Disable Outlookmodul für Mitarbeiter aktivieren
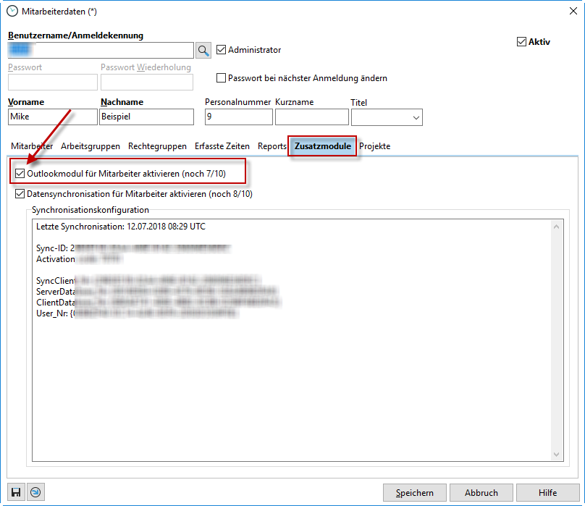Image resolution: width=585 pixels, height=506 pixels. point(20,174)
